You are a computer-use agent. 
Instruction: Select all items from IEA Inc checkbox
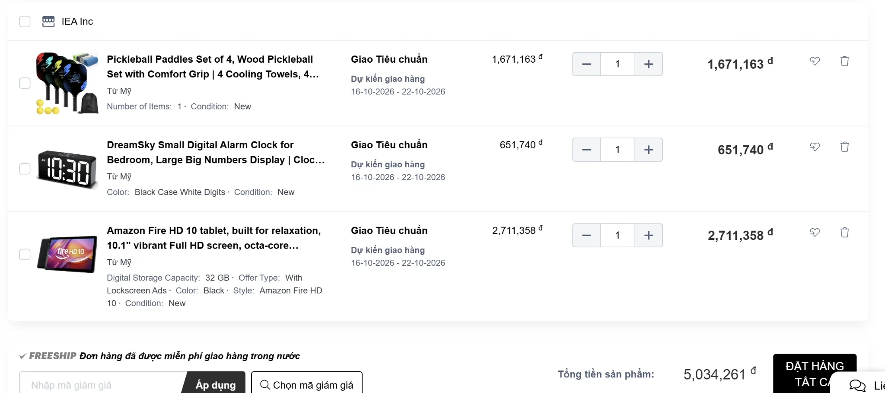[25, 22]
